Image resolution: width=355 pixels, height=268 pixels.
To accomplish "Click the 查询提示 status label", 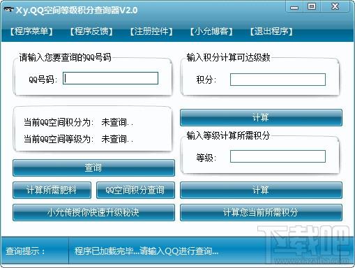I will 25,251.
